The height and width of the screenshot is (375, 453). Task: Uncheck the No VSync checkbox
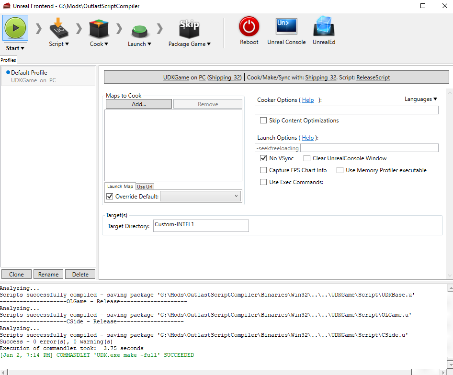[x=263, y=158]
